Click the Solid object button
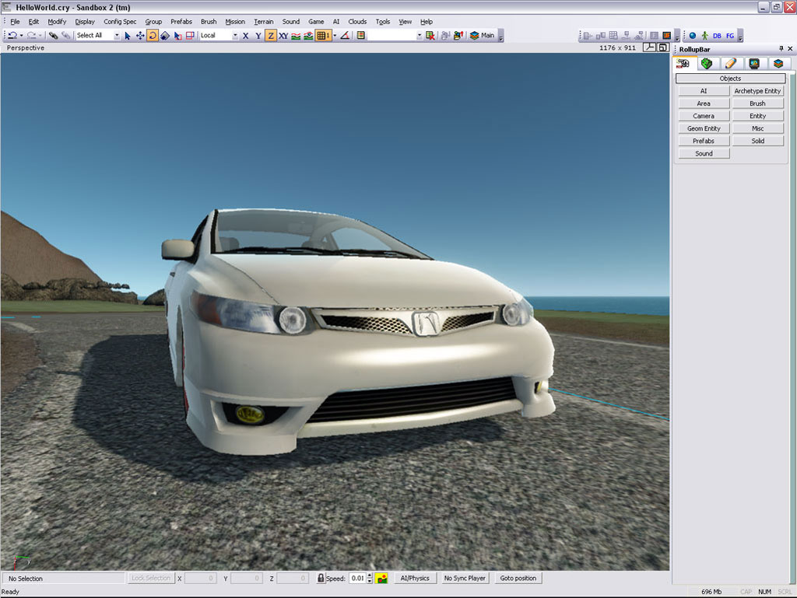Screen dimensions: 797x598 click(757, 141)
